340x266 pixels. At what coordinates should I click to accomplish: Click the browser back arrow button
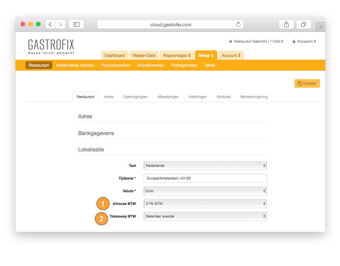(50, 24)
